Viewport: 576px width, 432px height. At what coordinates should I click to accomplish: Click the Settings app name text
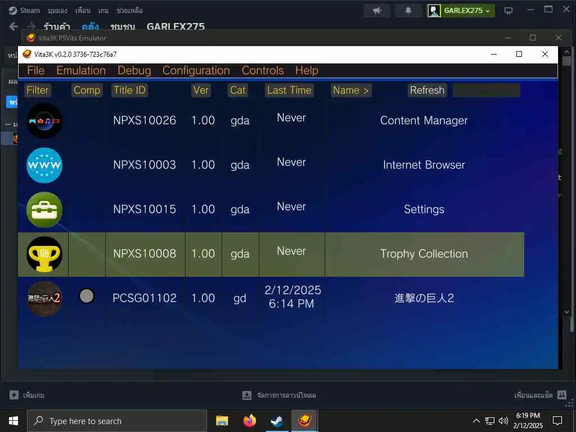pyautogui.click(x=424, y=209)
